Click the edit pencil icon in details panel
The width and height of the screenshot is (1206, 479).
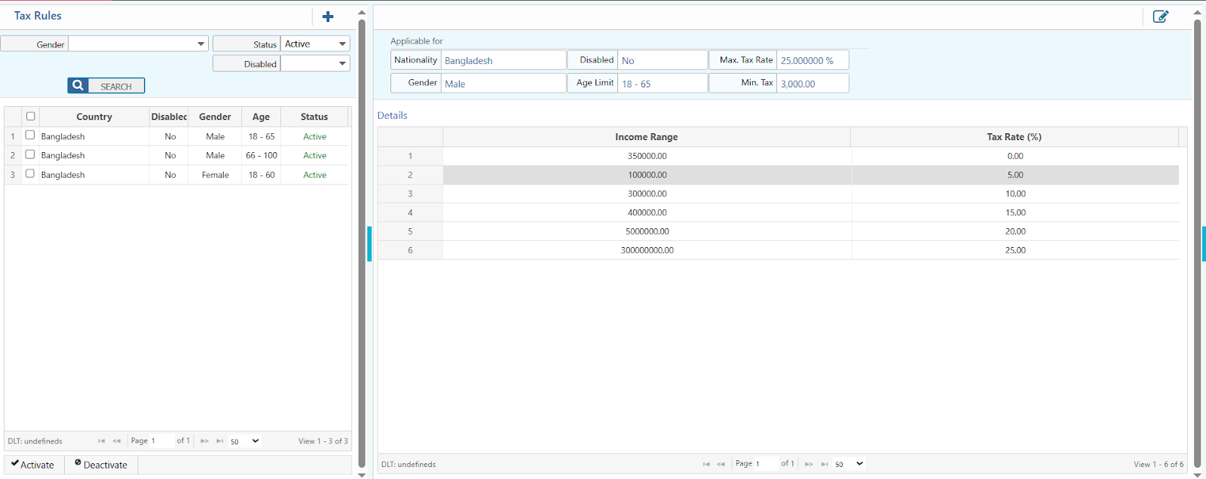coord(1160,17)
